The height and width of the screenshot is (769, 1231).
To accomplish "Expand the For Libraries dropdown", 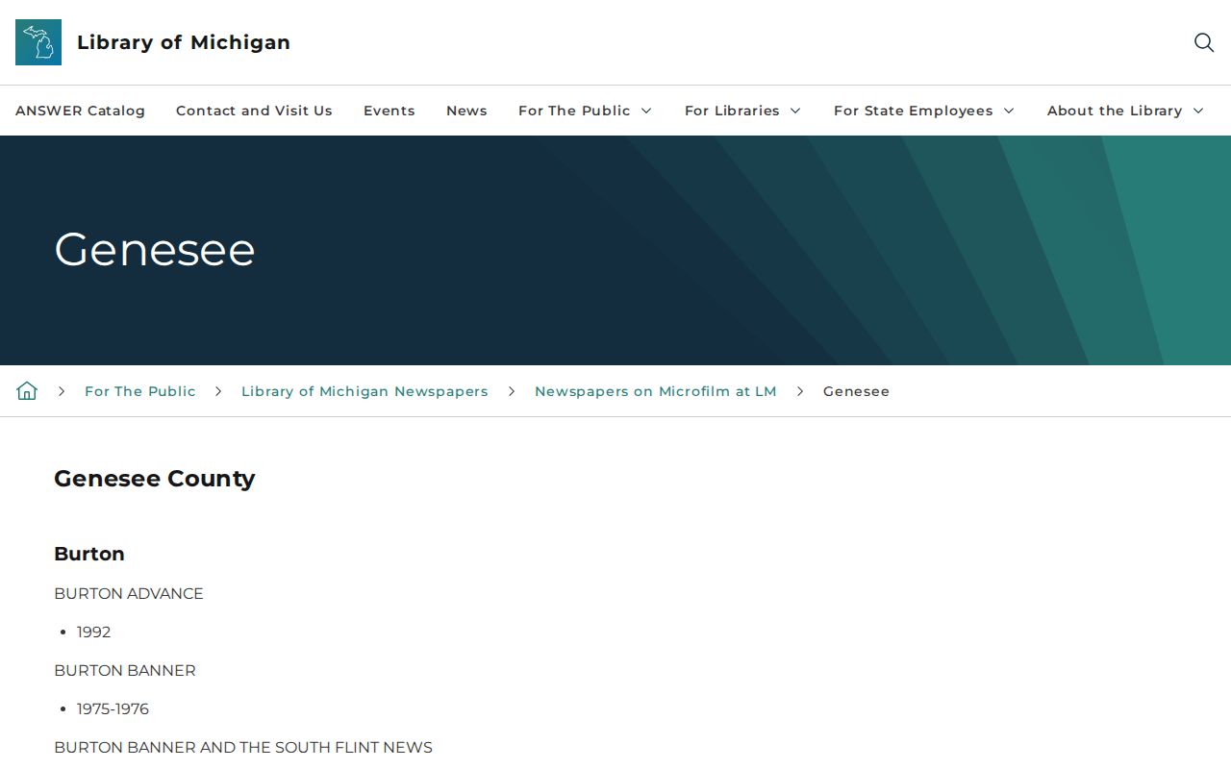I will pyautogui.click(x=743, y=111).
